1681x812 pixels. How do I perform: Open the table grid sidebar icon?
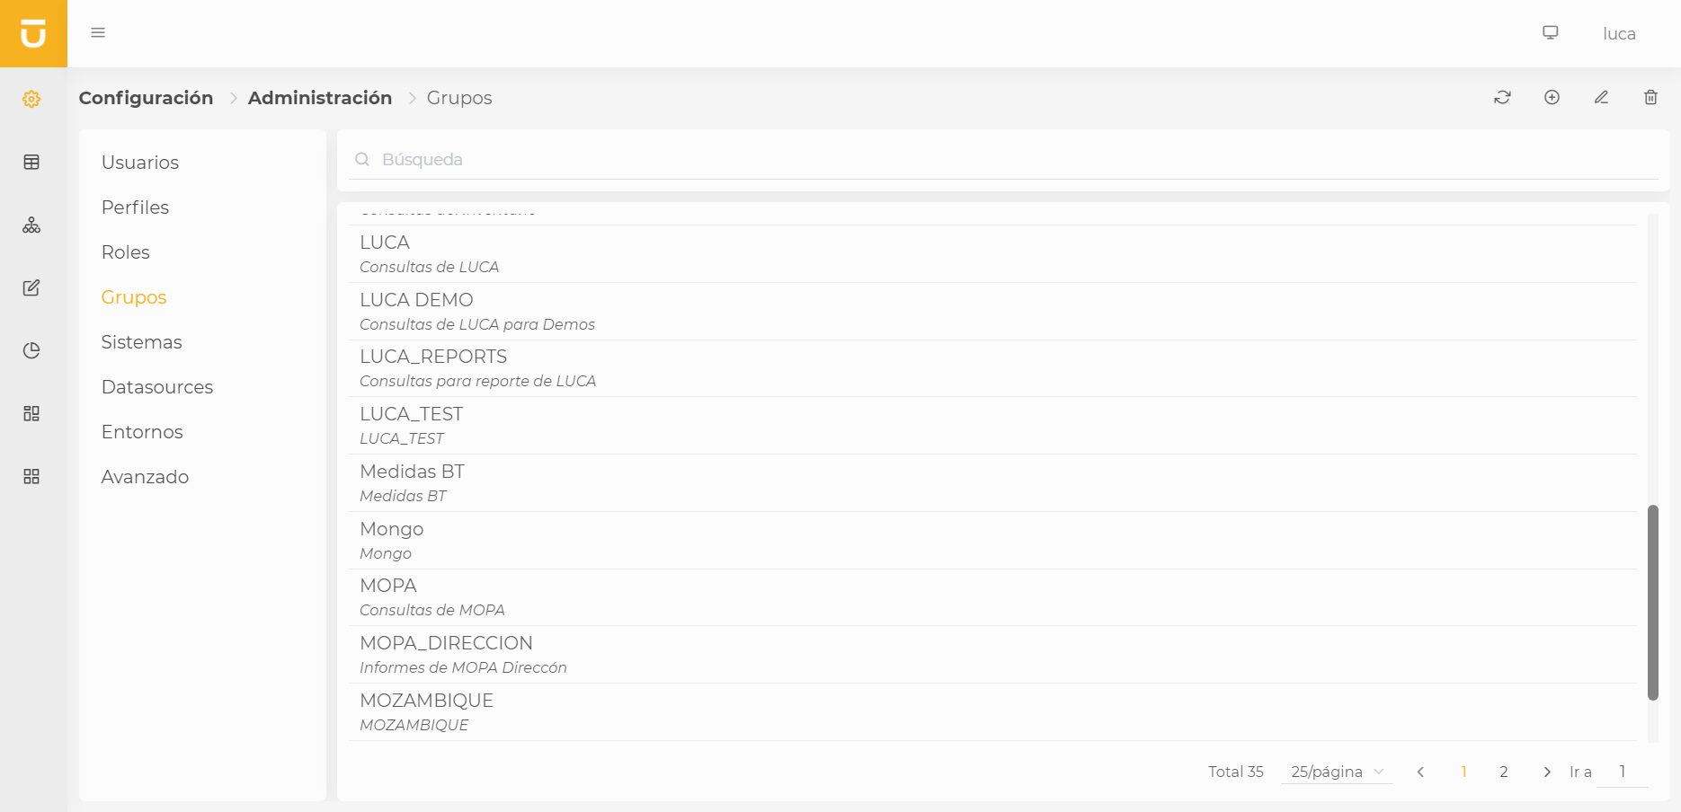coord(31,162)
